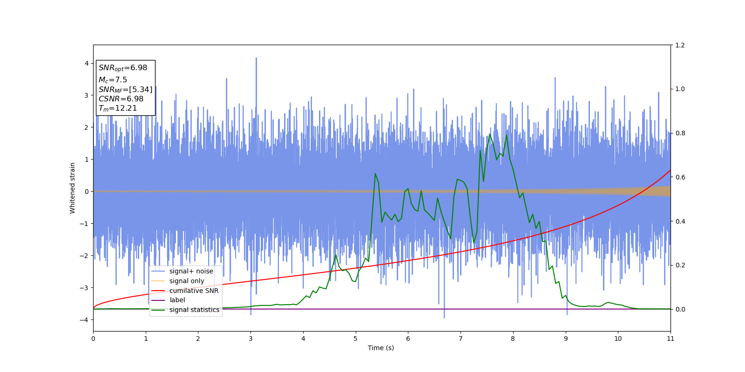This screenshot has height=372, width=745.
Task: Click the green 'signal statistics' legend line sample
Action: tap(158, 310)
